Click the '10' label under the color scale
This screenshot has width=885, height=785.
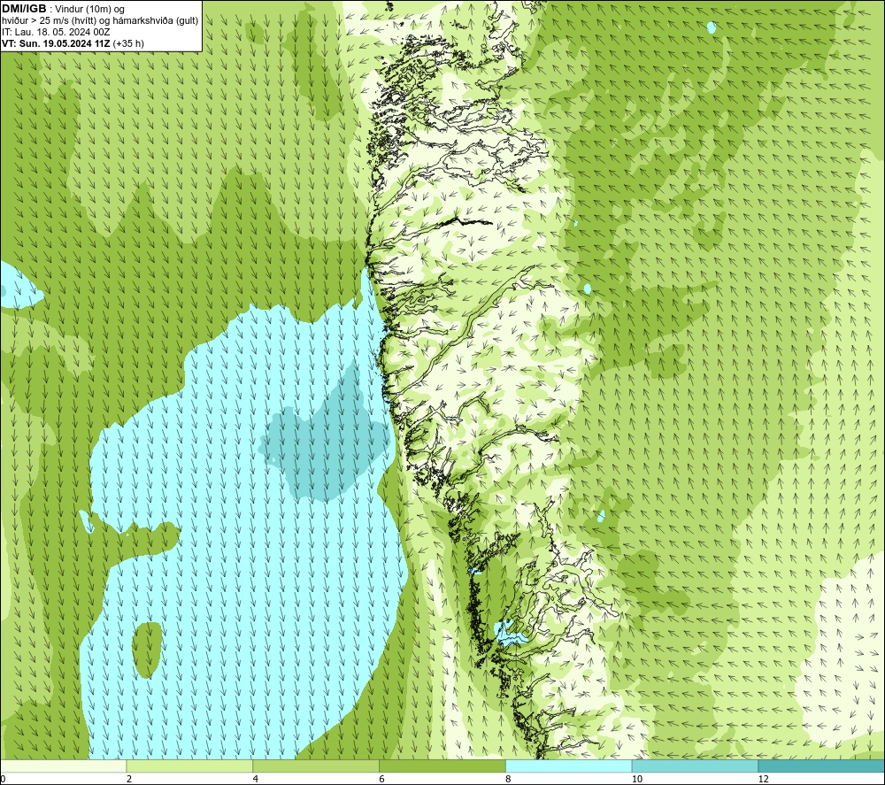point(636,779)
